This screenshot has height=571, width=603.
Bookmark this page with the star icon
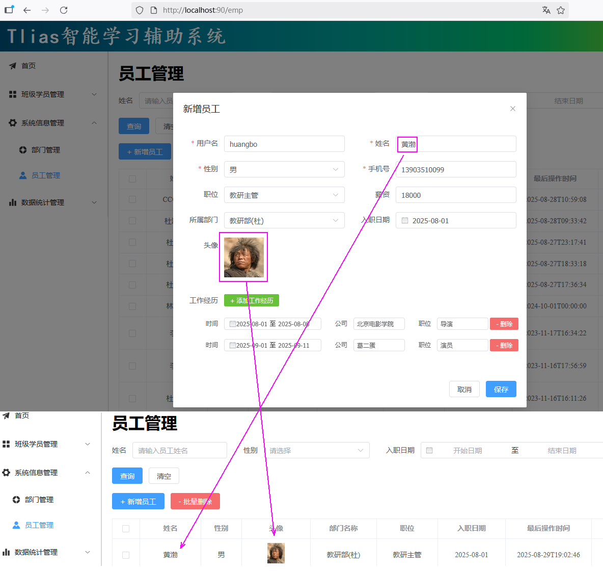(x=561, y=10)
